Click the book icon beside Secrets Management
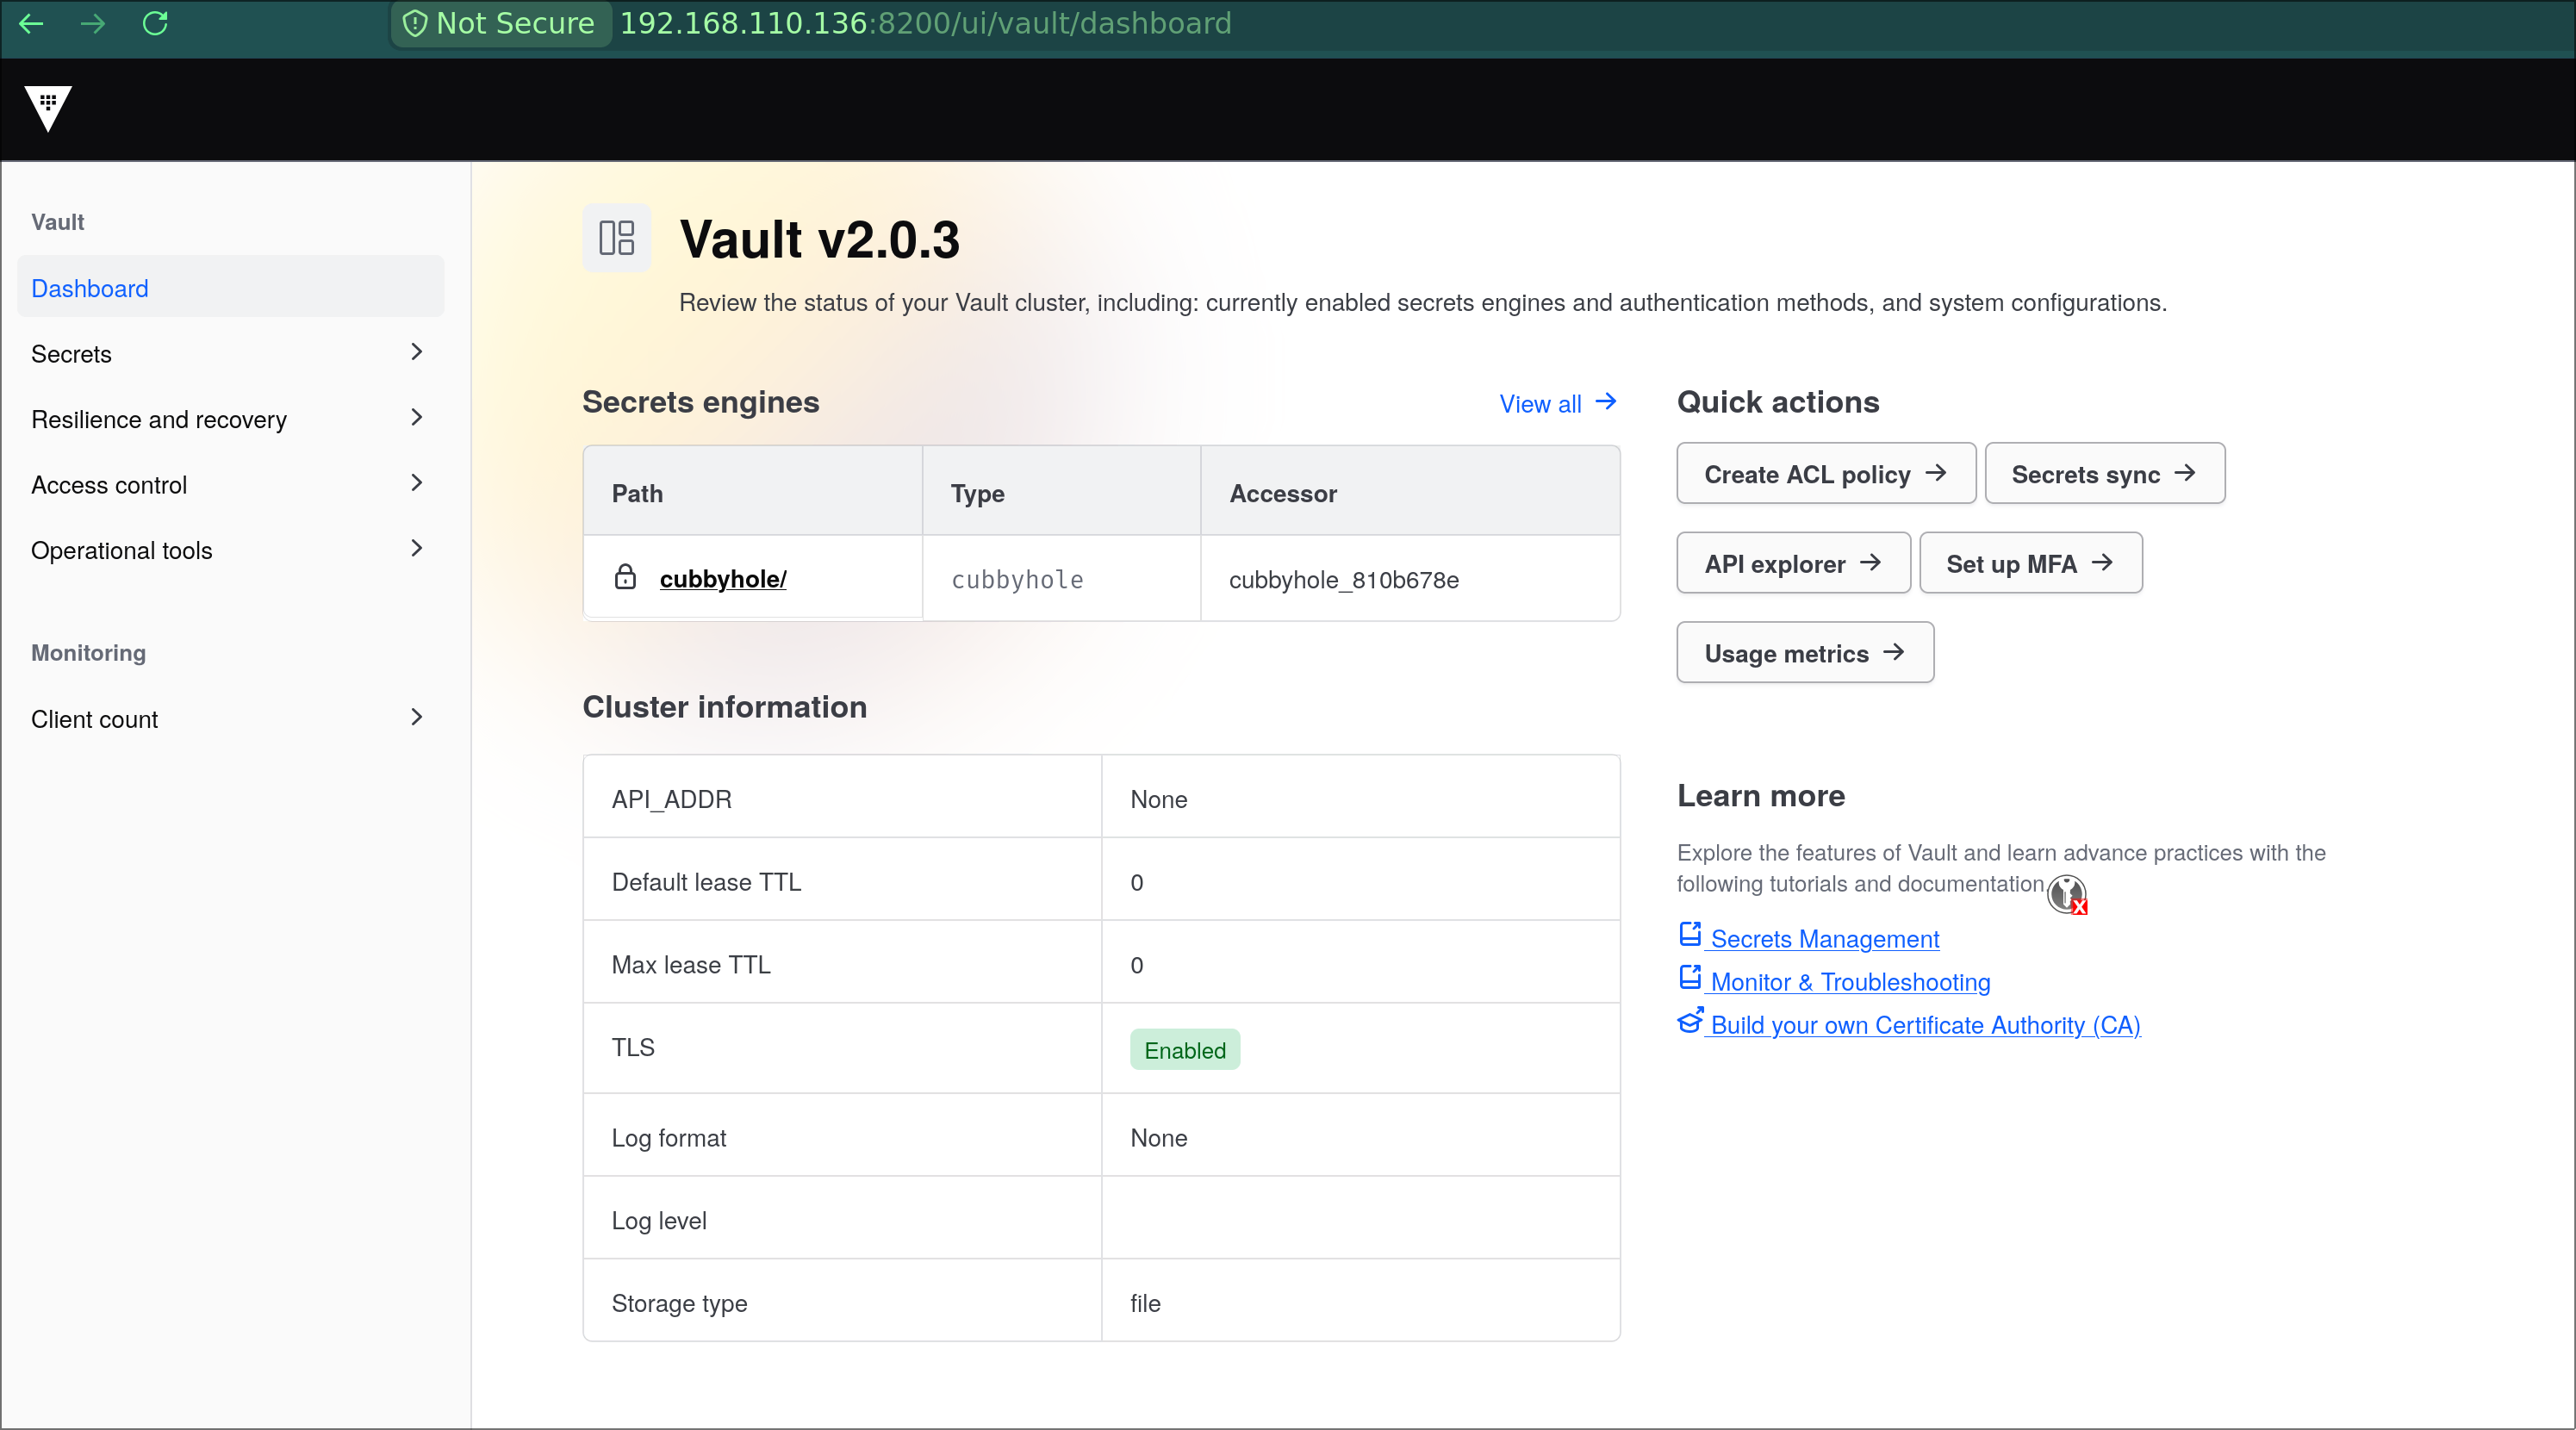Viewport: 2576px width, 1430px height. pos(1690,934)
